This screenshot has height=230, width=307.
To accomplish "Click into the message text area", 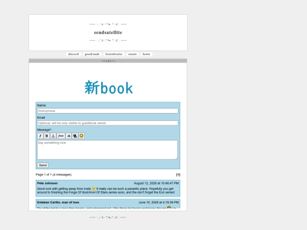I will point(107,149).
